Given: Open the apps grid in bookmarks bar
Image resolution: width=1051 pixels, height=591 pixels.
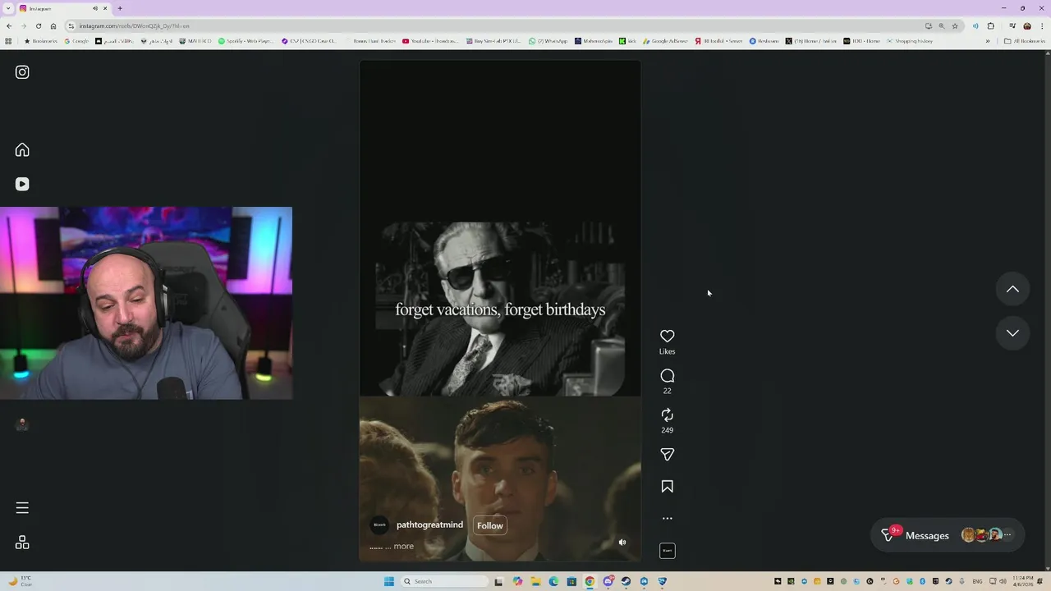Looking at the screenshot, I should click(x=9, y=41).
